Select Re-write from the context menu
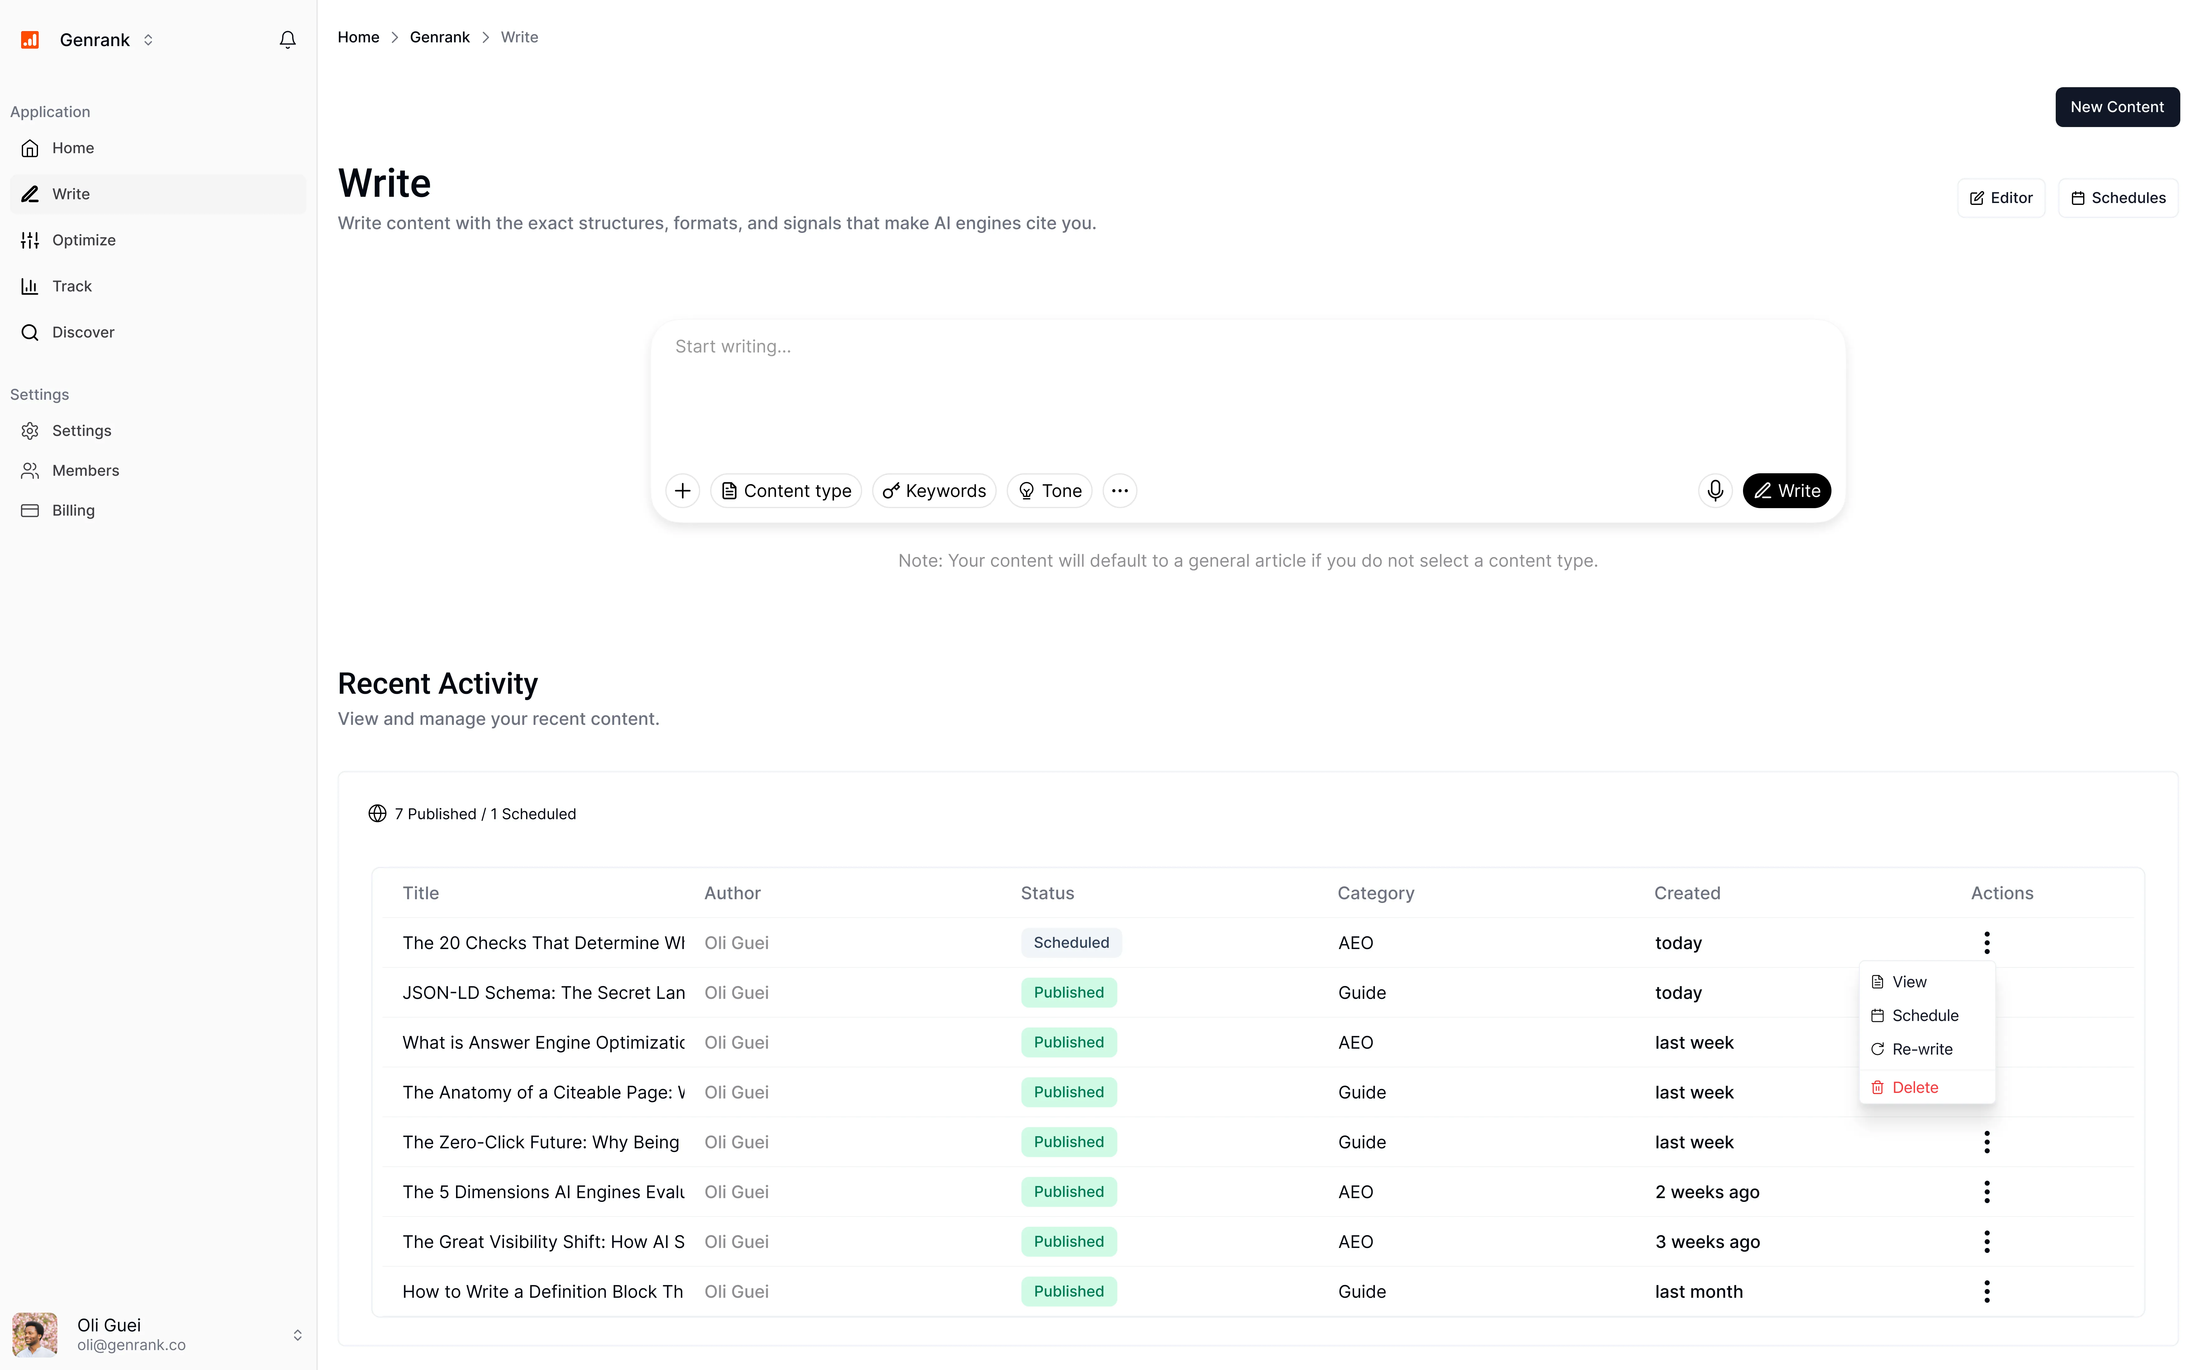 pos(1922,1048)
